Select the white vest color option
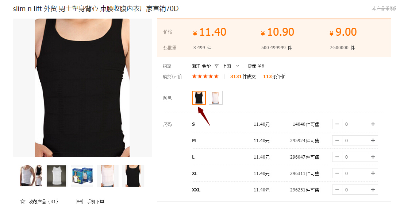Image resolution: width=396 pixels, height=206 pixels. point(216,98)
